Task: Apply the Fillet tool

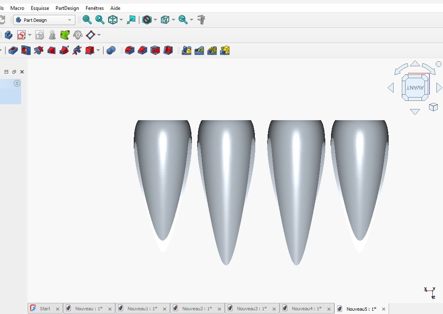Action: click(129, 51)
